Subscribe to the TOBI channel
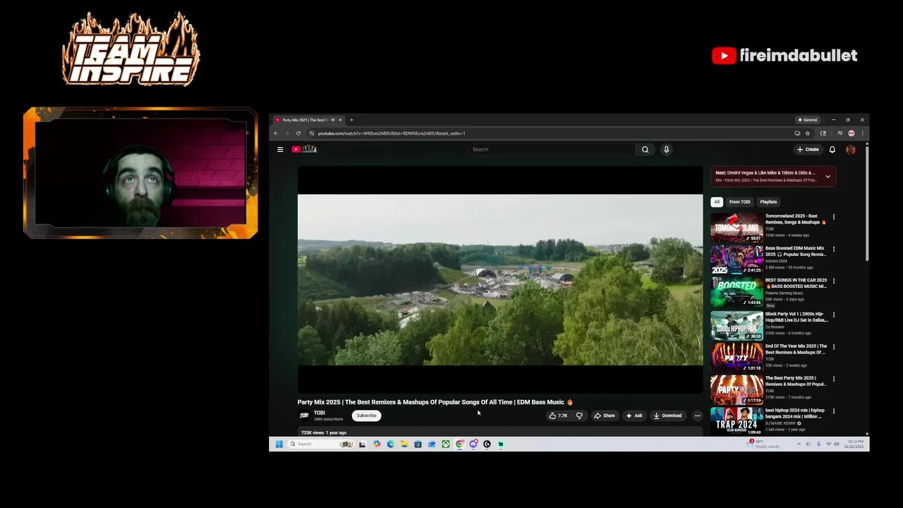This screenshot has height=508, width=903. pyautogui.click(x=366, y=416)
